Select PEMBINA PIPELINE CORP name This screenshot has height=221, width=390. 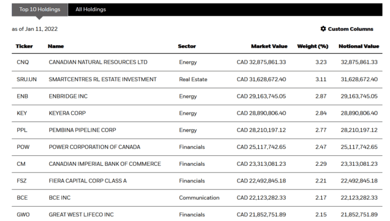coord(83,130)
